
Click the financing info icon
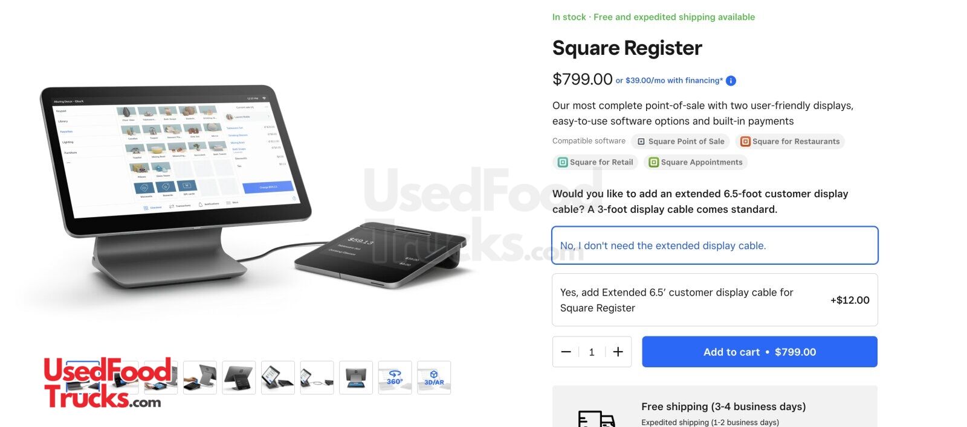pos(731,81)
